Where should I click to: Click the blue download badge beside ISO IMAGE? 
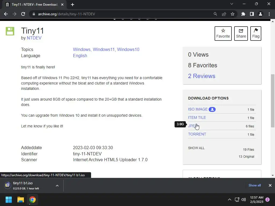tap(212, 109)
